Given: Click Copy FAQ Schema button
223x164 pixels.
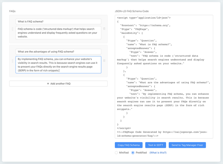Looking at the screenshot, I should (129, 145).
